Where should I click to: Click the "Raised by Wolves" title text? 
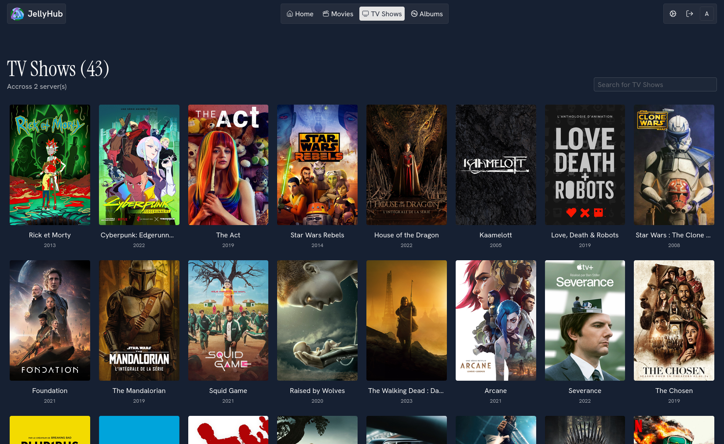point(317,391)
